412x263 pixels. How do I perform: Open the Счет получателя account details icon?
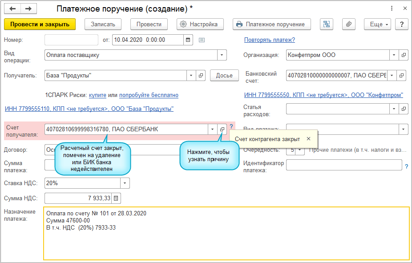point(222,129)
